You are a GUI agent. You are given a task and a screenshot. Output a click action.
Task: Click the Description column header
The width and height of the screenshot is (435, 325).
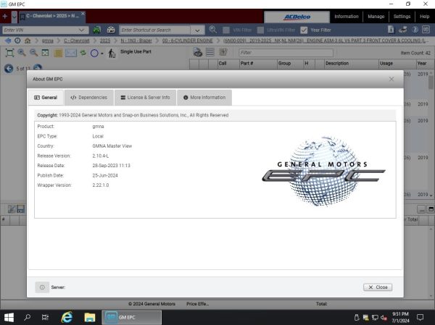(351, 64)
